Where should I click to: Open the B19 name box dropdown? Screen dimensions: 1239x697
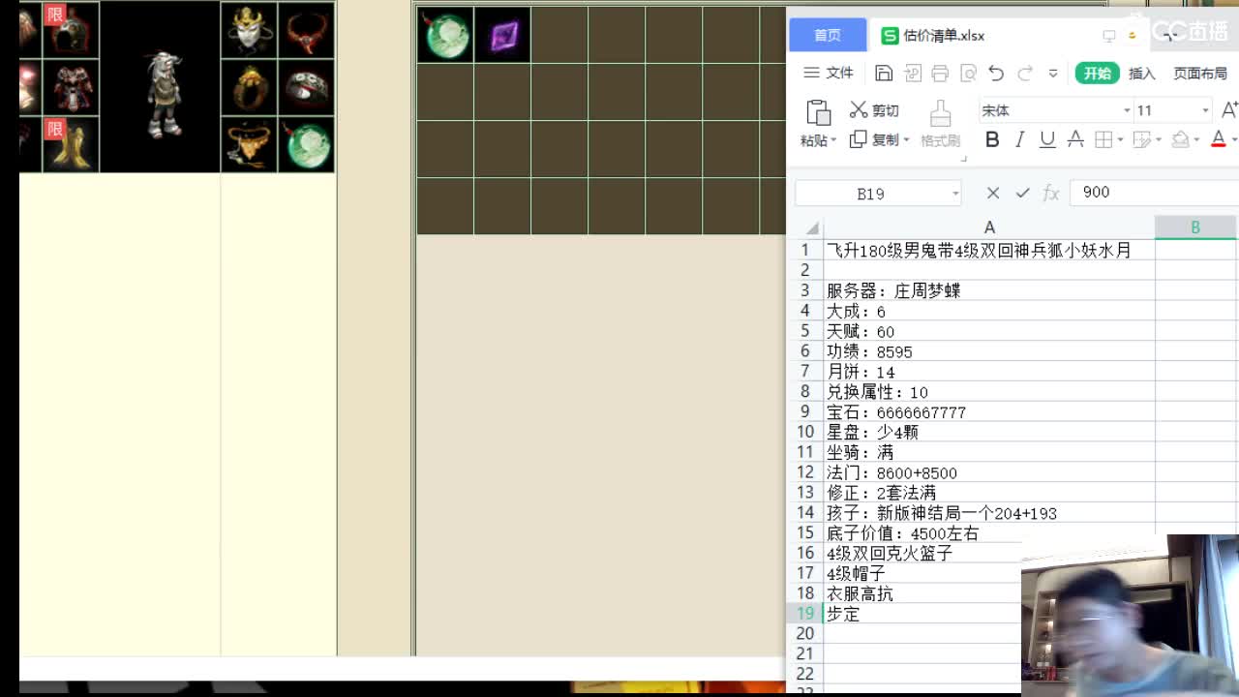click(955, 194)
